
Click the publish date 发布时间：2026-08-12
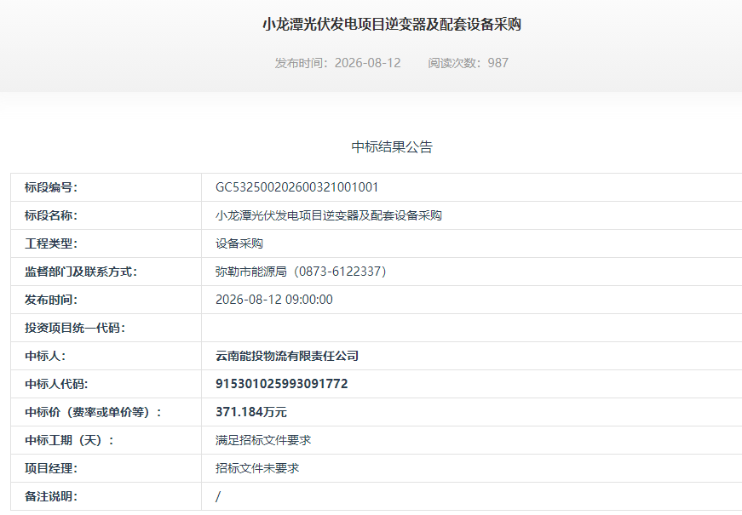click(x=338, y=63)
